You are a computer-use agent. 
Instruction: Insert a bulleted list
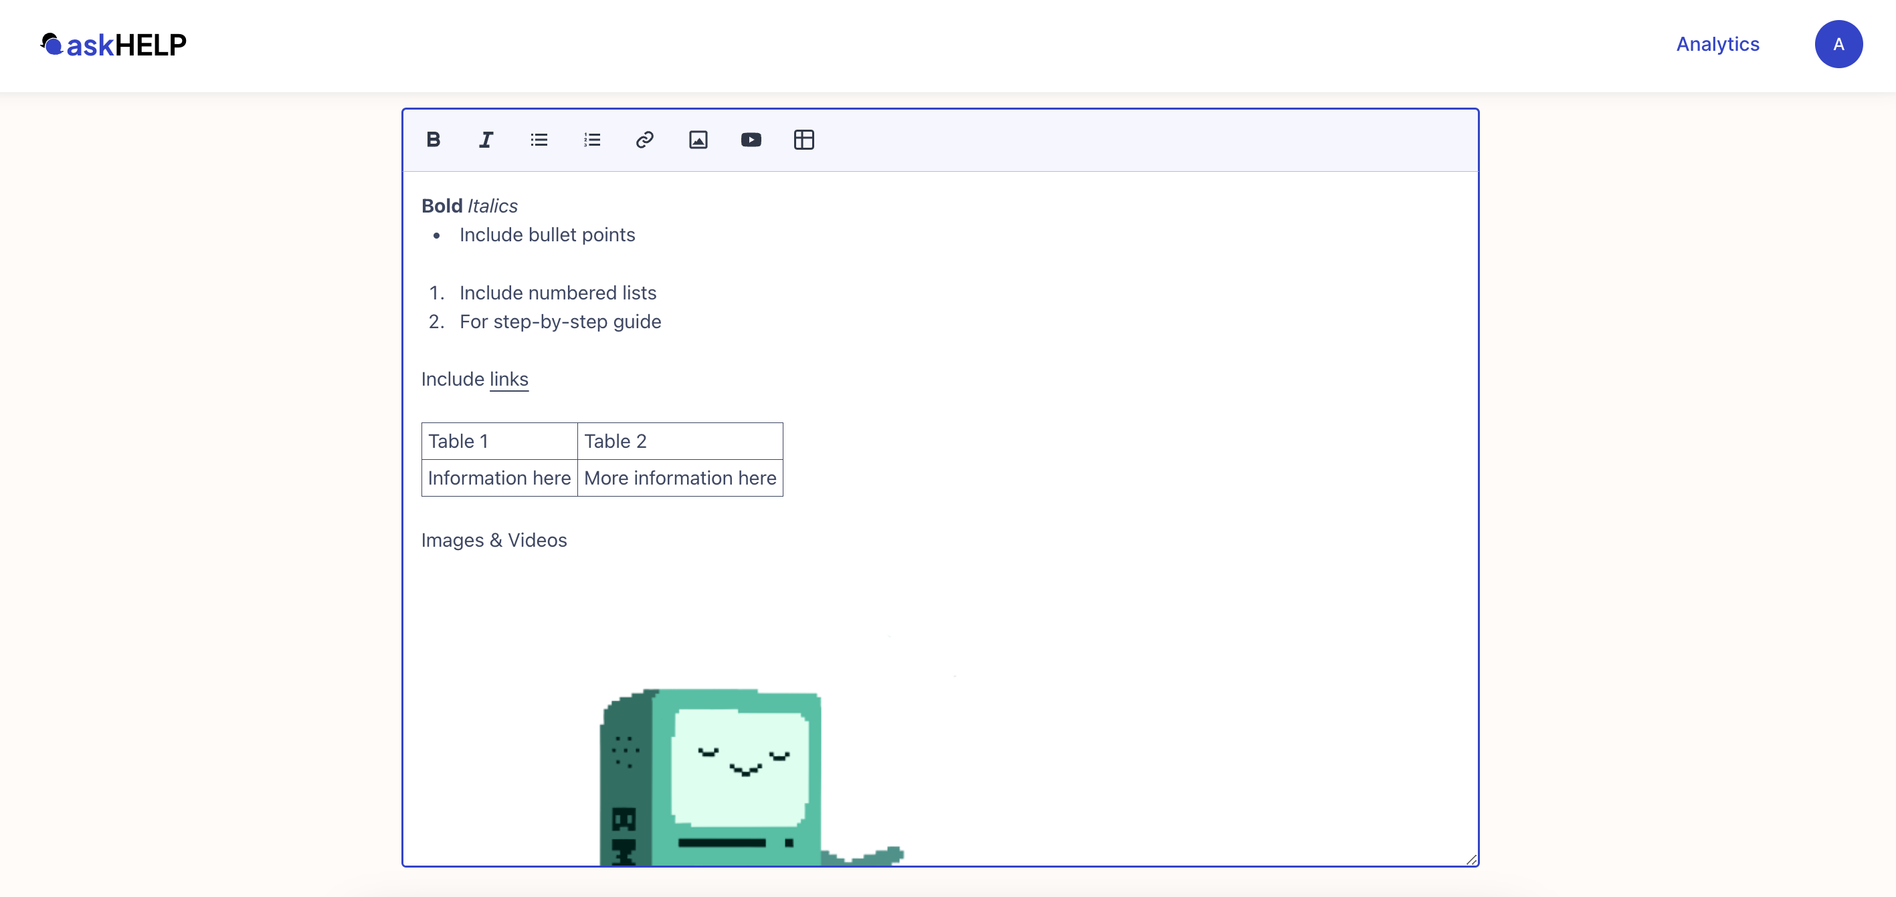[x=539, y=140]
